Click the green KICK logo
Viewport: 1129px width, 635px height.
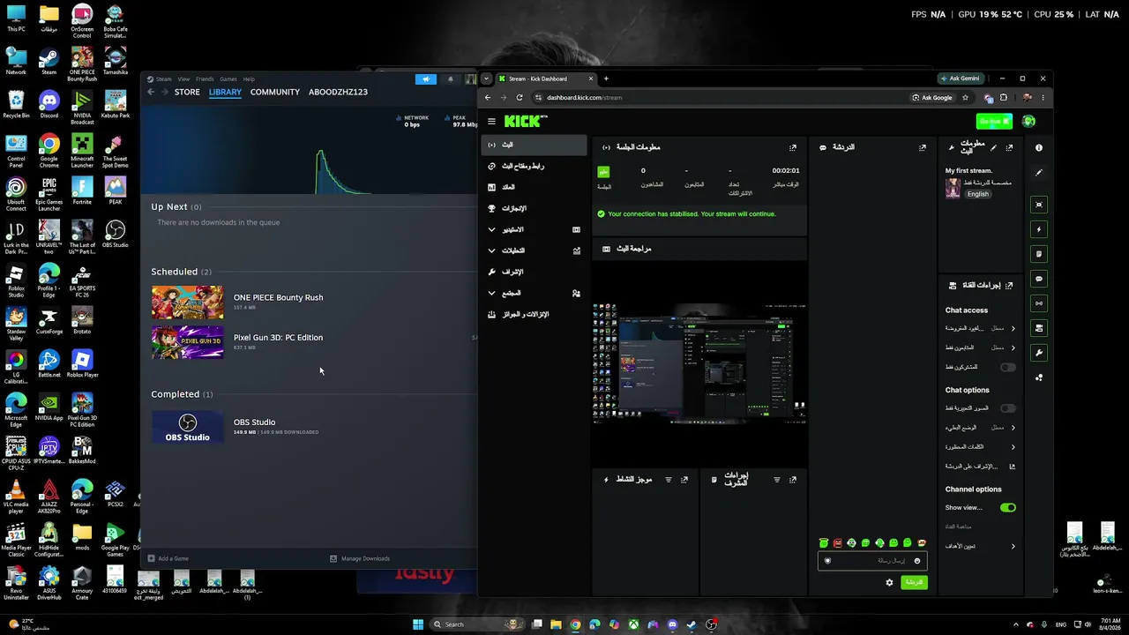click(x=525, y=122)
